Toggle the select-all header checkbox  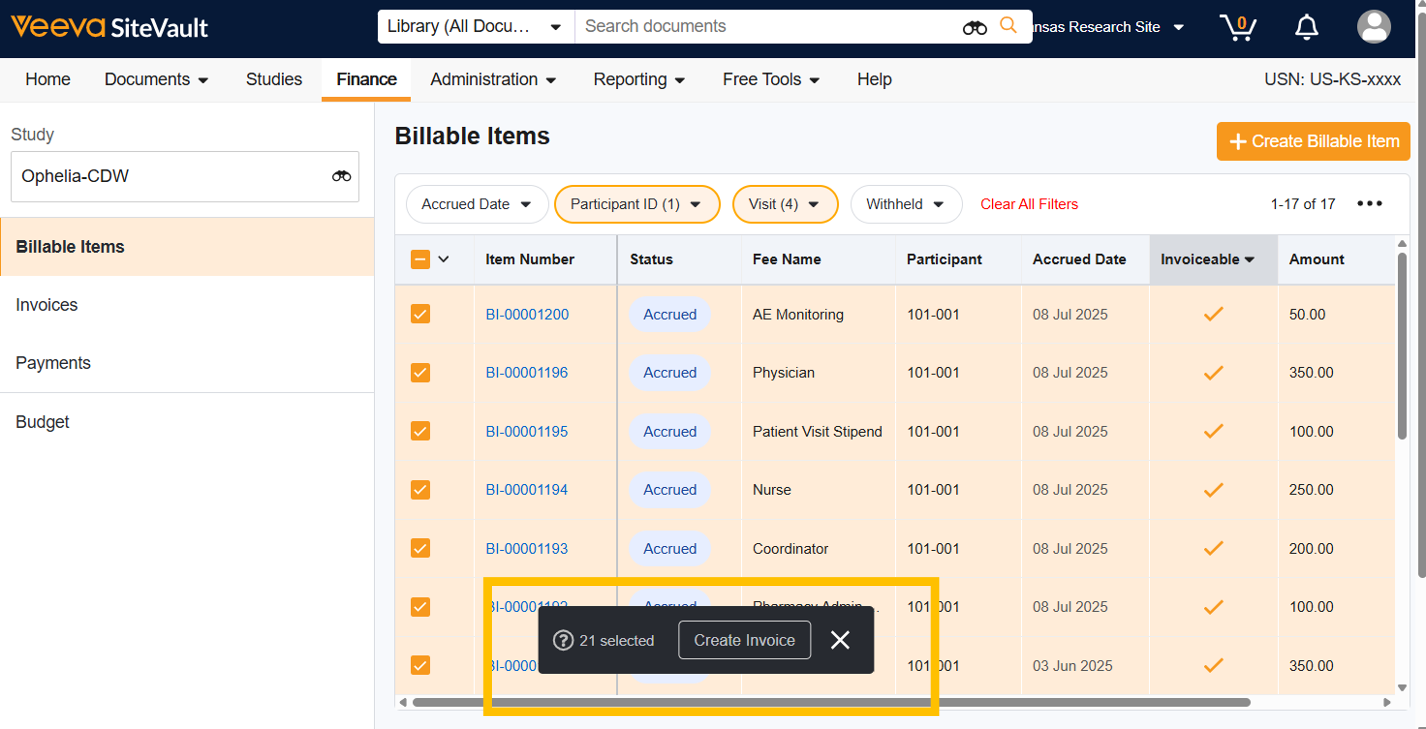[x=420, y=259]
